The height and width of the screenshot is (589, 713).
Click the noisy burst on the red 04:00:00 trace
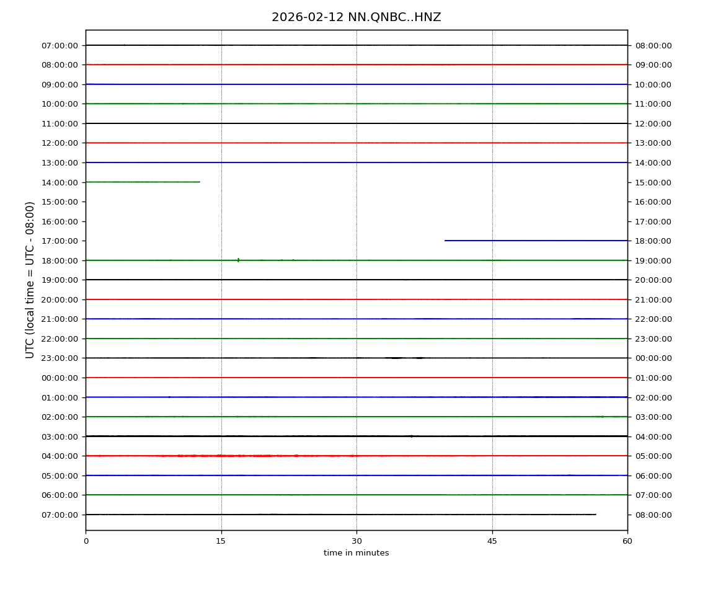236,456
